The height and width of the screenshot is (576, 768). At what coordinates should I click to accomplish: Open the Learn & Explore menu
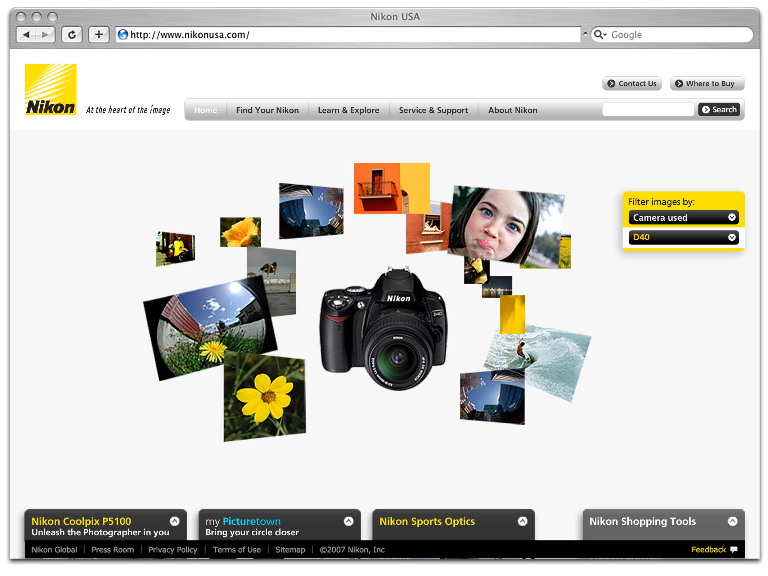pos(348,110)
